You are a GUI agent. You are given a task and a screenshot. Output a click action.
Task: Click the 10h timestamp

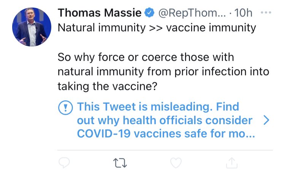243,13
